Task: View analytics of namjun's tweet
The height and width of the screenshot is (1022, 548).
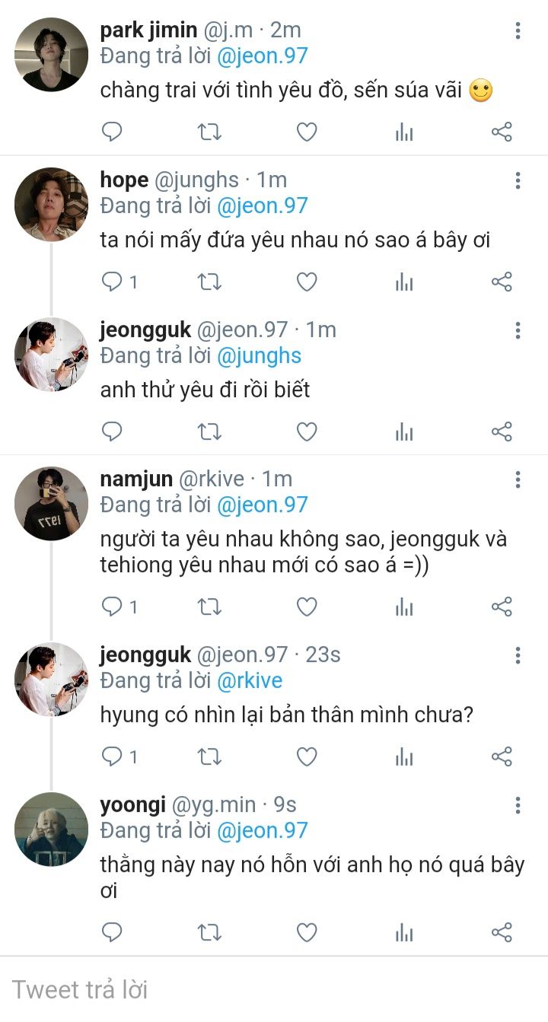Action: pos(404,607)
